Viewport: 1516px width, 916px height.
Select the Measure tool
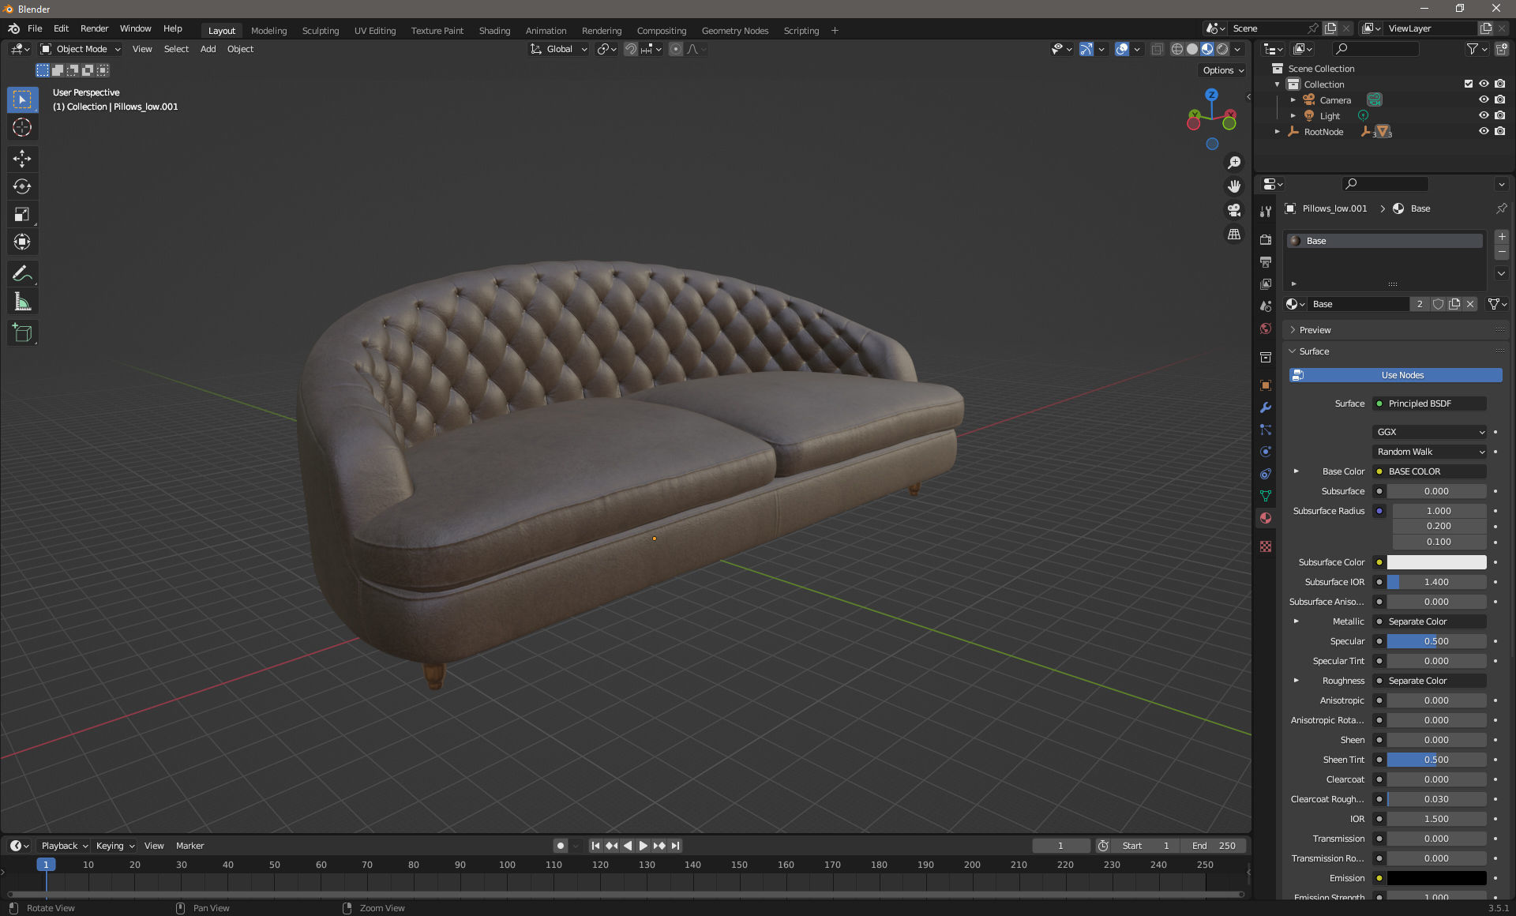click(x=22, y=302)
